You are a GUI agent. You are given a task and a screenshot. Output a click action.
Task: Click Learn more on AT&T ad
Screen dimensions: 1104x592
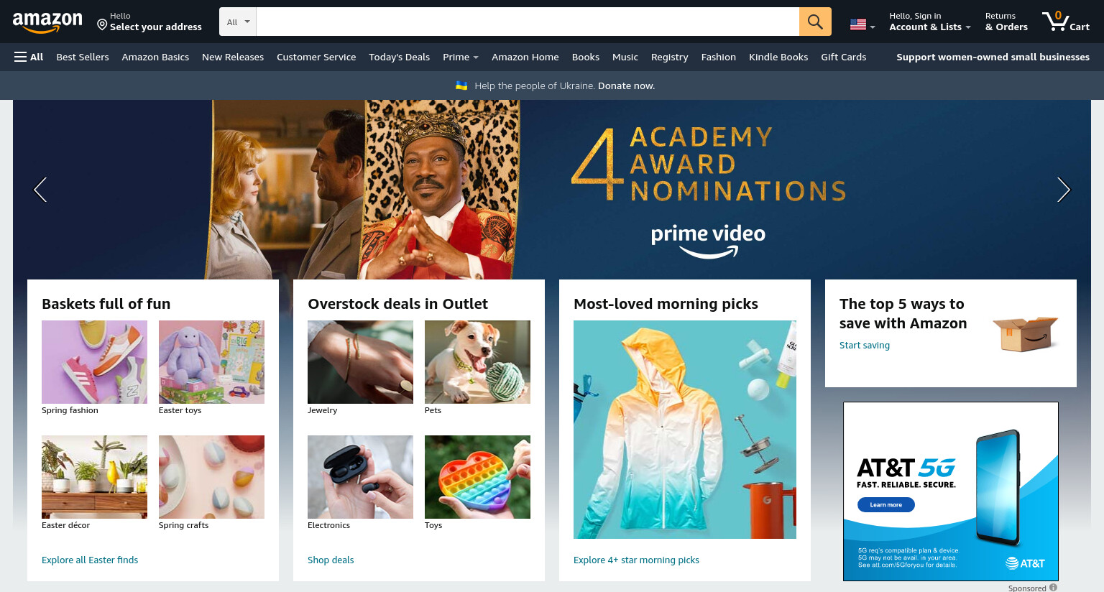pos(885,505)
